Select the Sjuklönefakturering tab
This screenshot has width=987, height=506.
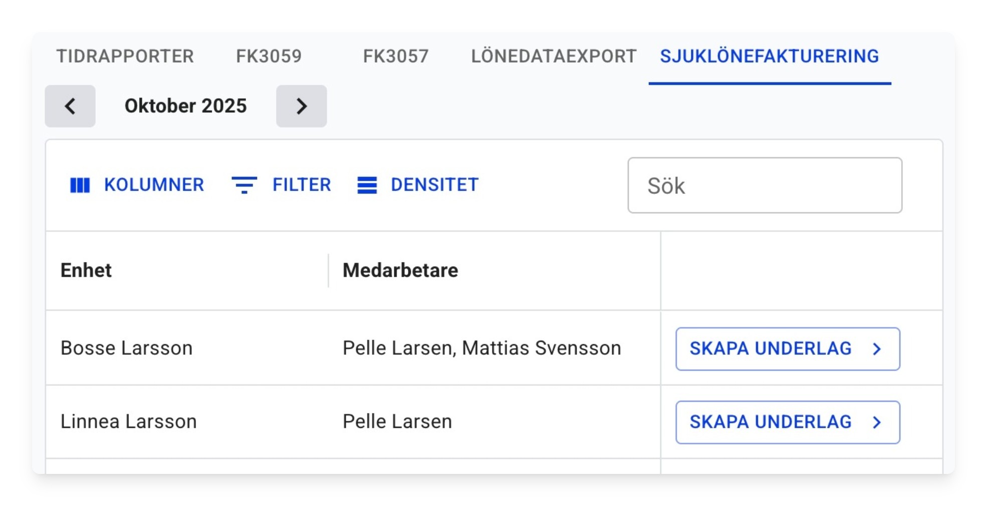(770, 56)
